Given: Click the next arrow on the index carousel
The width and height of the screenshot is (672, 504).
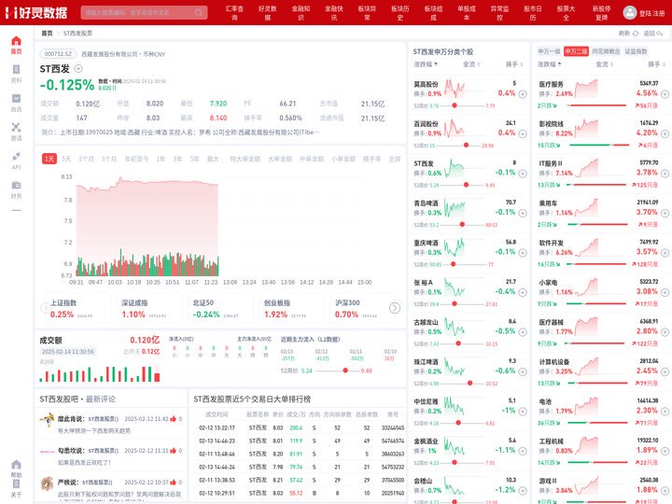Looking at the screenshot, I should tap(395, 308).
